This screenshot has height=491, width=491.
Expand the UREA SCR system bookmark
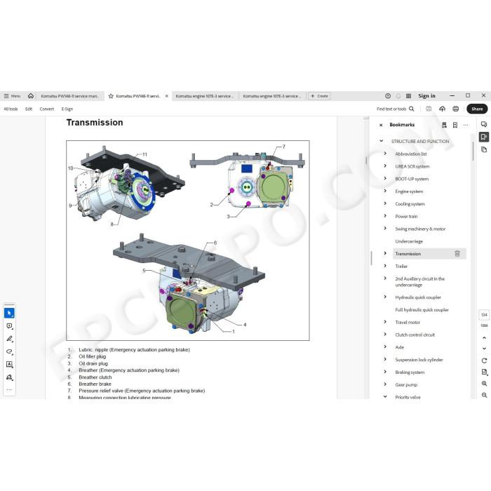(x=386, y=166)
